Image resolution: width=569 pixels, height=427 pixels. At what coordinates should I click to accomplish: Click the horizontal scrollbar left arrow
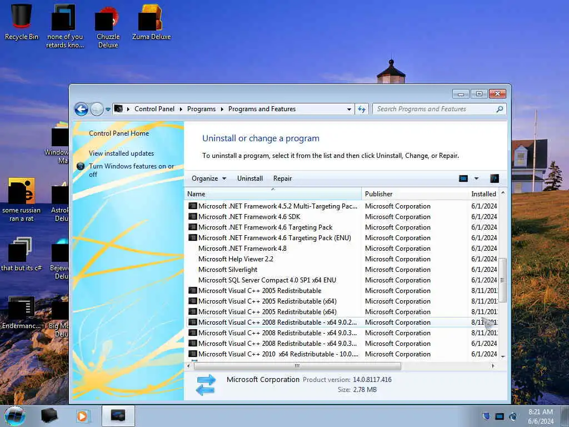pos(188,366)
